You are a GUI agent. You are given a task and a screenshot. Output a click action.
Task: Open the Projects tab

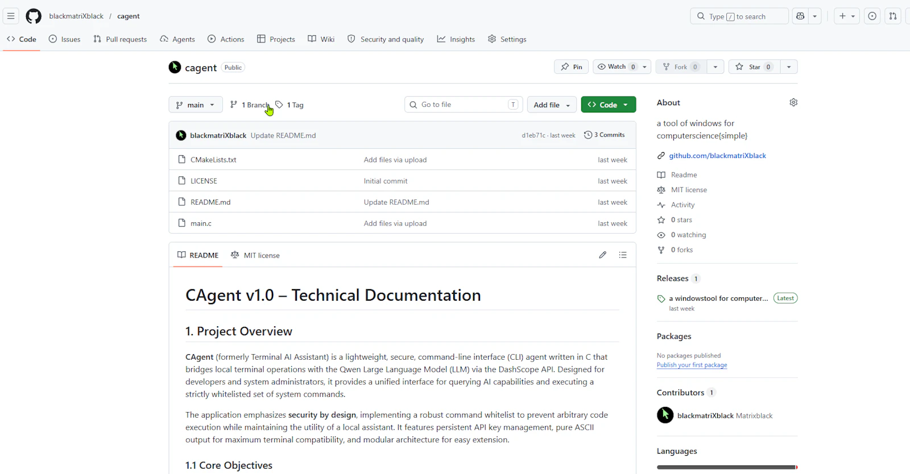tap(276, 39)
